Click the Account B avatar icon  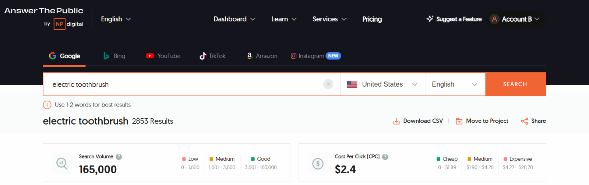point(494,19)
